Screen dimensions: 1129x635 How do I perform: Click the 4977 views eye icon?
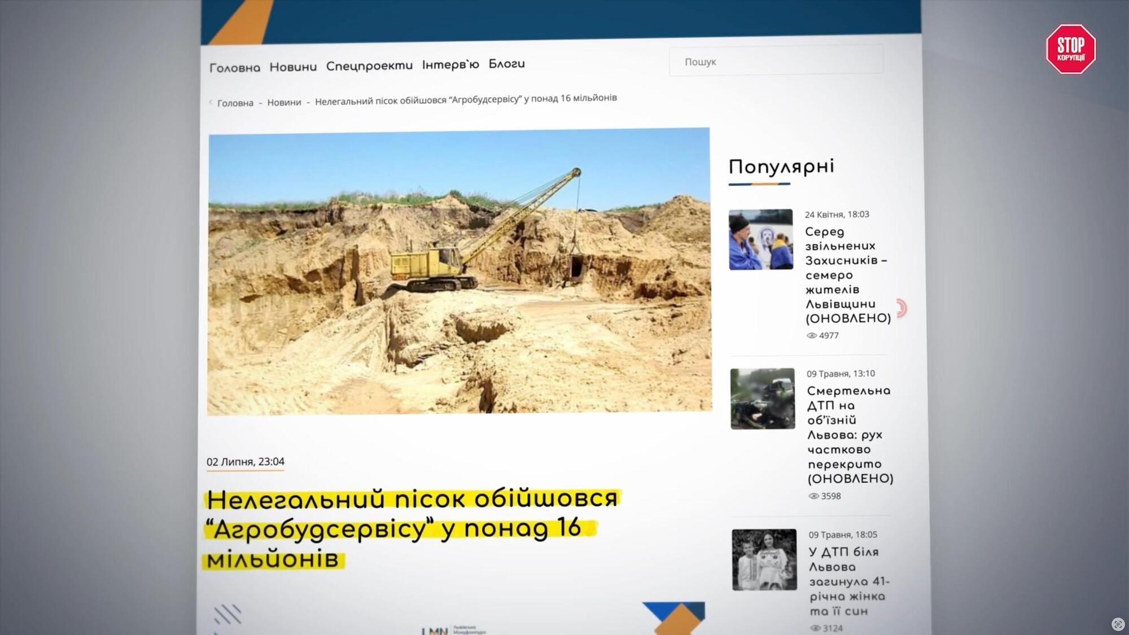(x=812, y=335)
